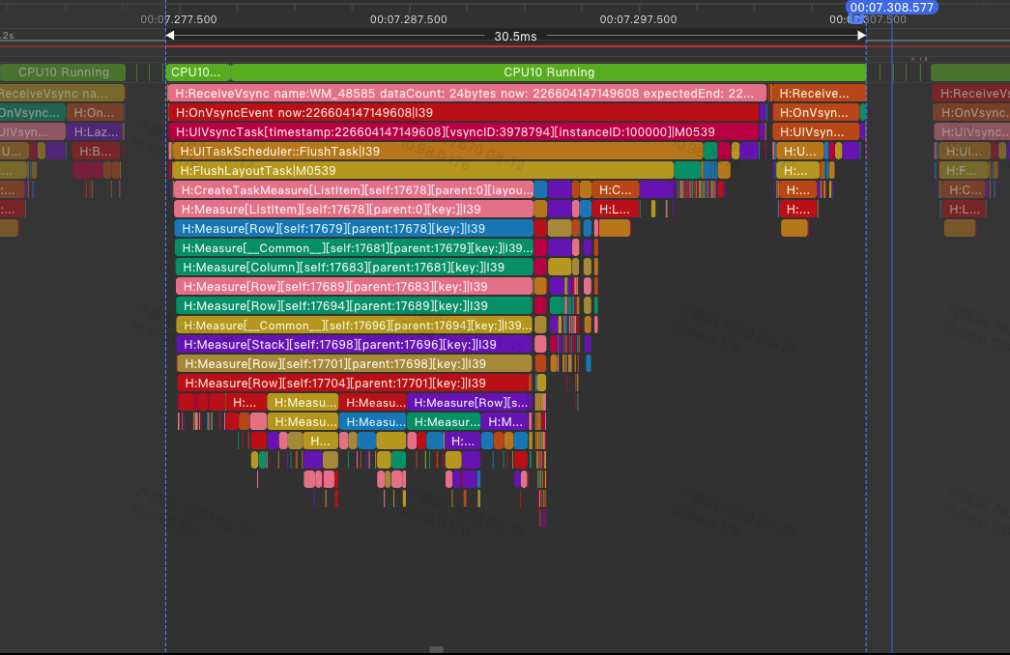
Task: Select the green H:Measure[Row][self:17694] slice
Action: (354, 305)
